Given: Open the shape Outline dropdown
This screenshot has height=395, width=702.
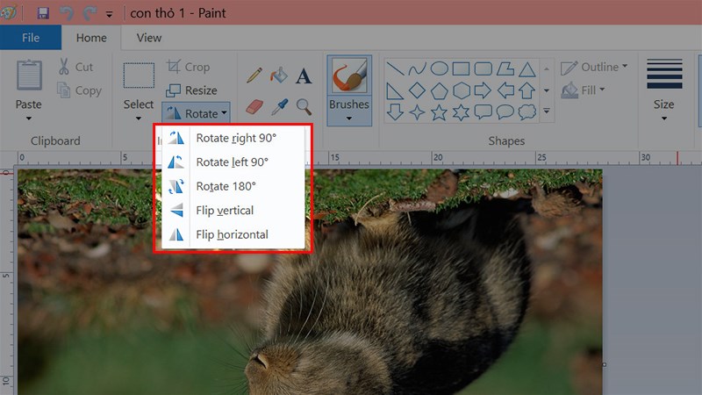Looking at the screenshot, I should 594,67.
